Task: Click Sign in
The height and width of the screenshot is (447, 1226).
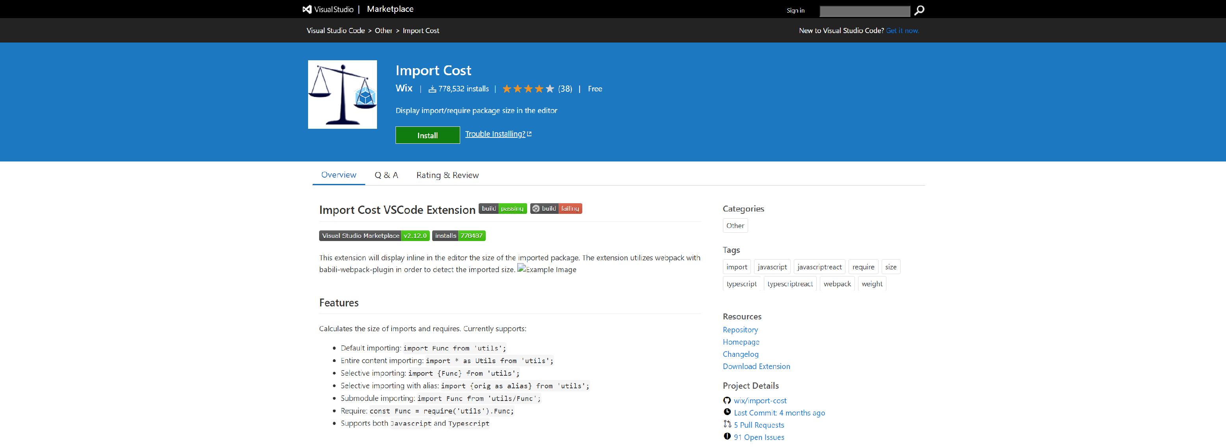Action: pos(795,11)
